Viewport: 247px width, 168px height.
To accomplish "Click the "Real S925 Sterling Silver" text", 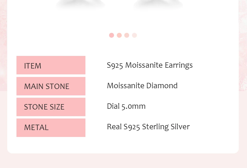I will pos(148,127).
